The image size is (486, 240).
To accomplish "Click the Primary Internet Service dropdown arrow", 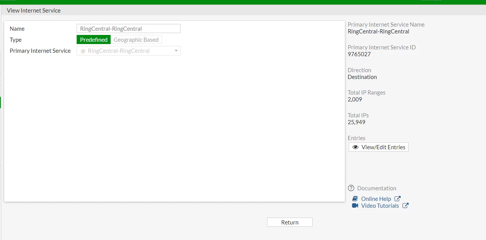I will [x=176, y=51].
